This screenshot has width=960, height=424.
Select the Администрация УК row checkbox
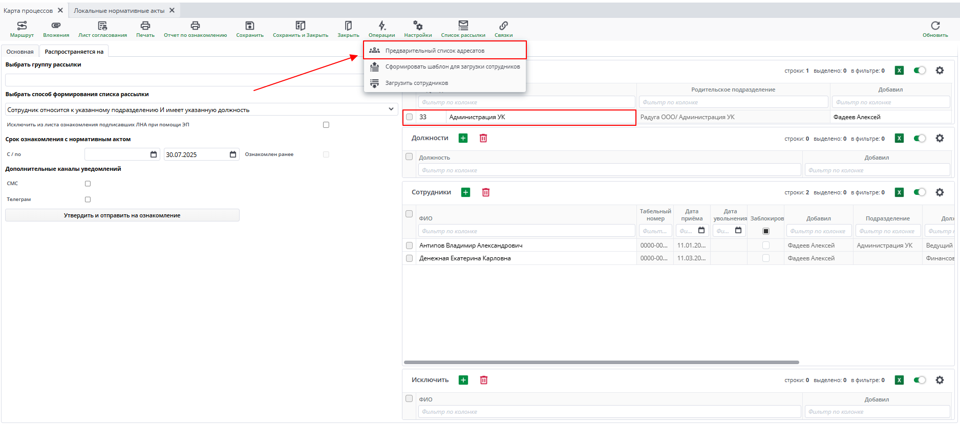click(409, 117)
